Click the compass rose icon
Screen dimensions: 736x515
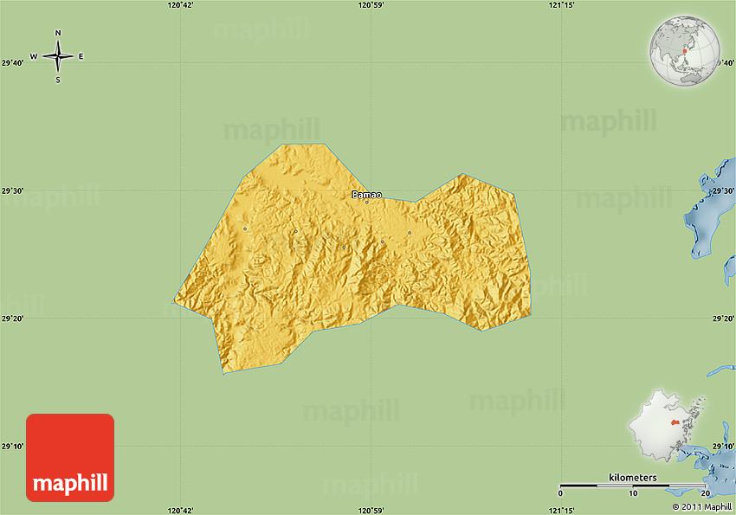click(x=58, y=57)
